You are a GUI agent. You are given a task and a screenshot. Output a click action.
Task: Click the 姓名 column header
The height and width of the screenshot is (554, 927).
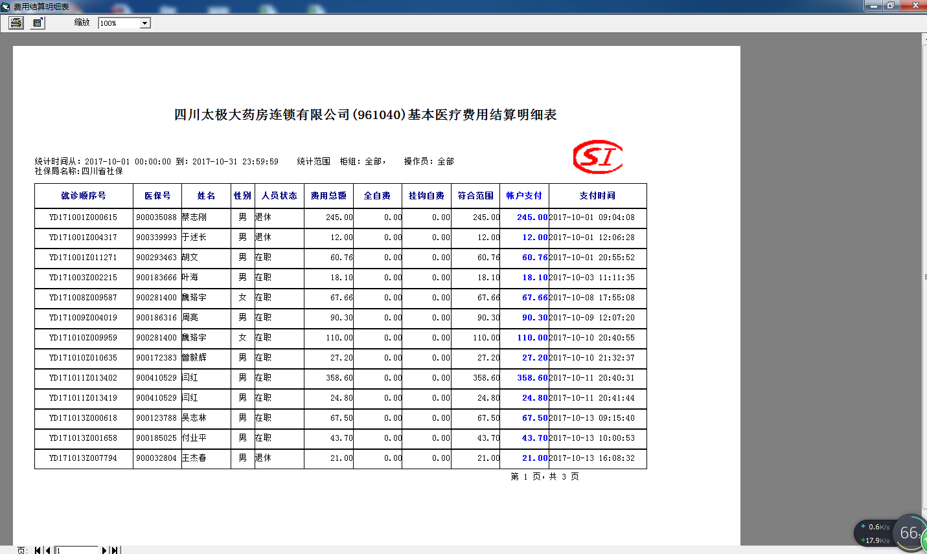point(206,195)
